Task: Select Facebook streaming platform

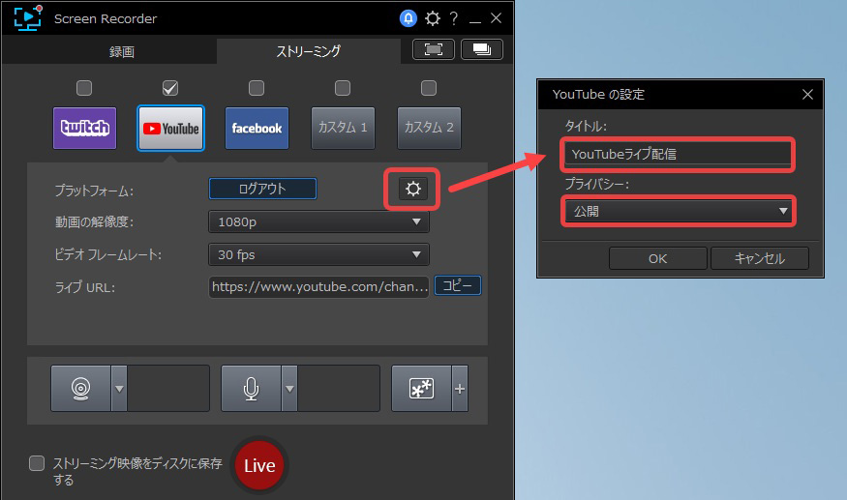Action: point(257,128)
